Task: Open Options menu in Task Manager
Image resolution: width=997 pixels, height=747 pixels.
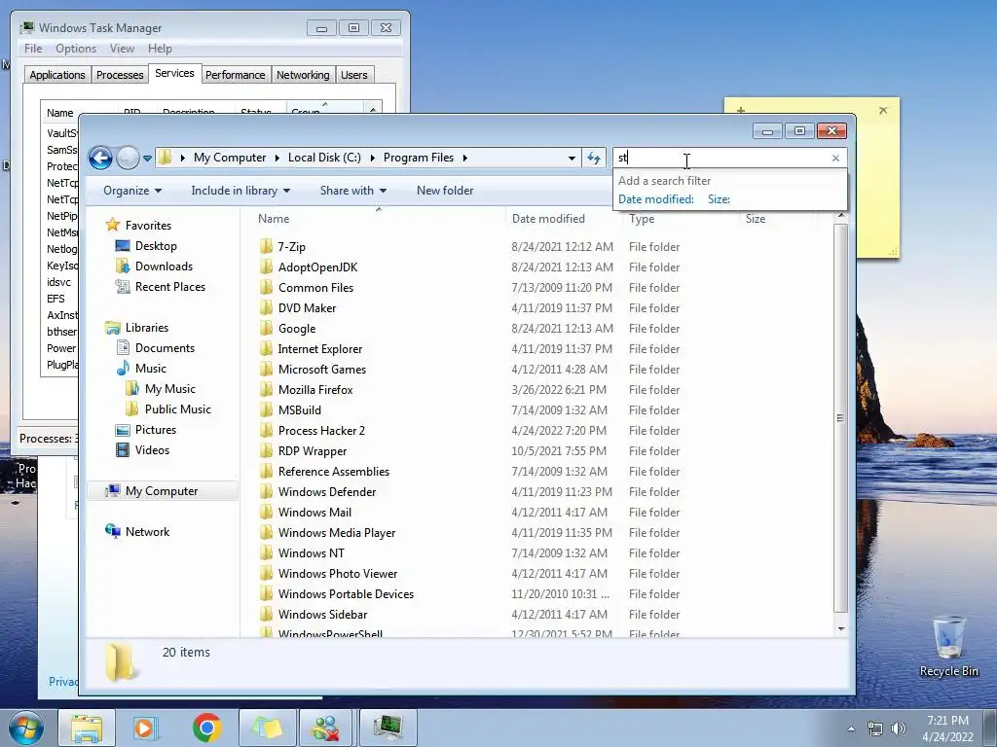Action: click(76, 49)
